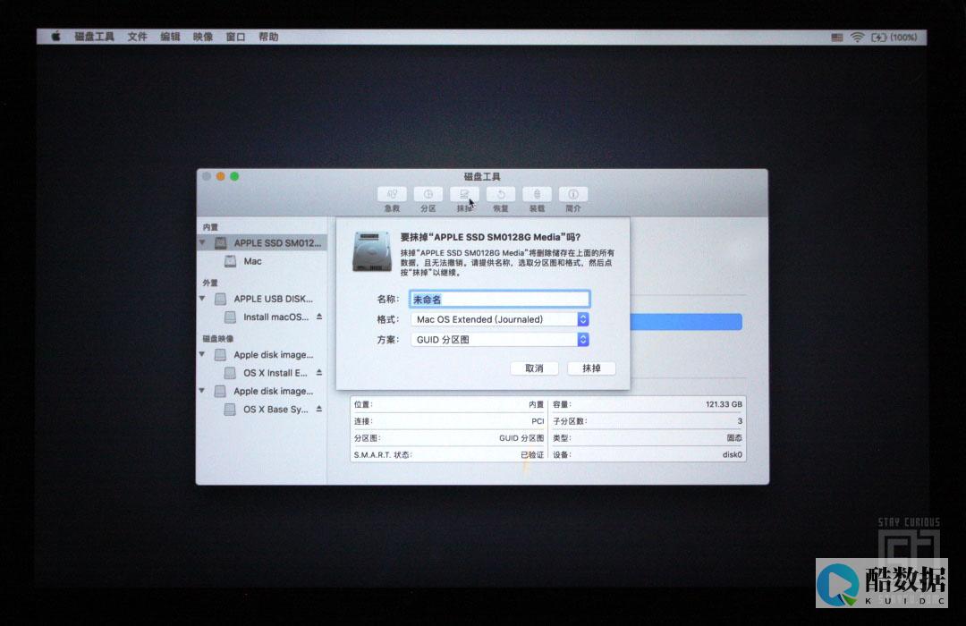The height and width of the screenshot is (626, 966).
Task: Collapse the APPLE SSD disclosure triangle
Action: pyautogui.click(x=202, y=242)
